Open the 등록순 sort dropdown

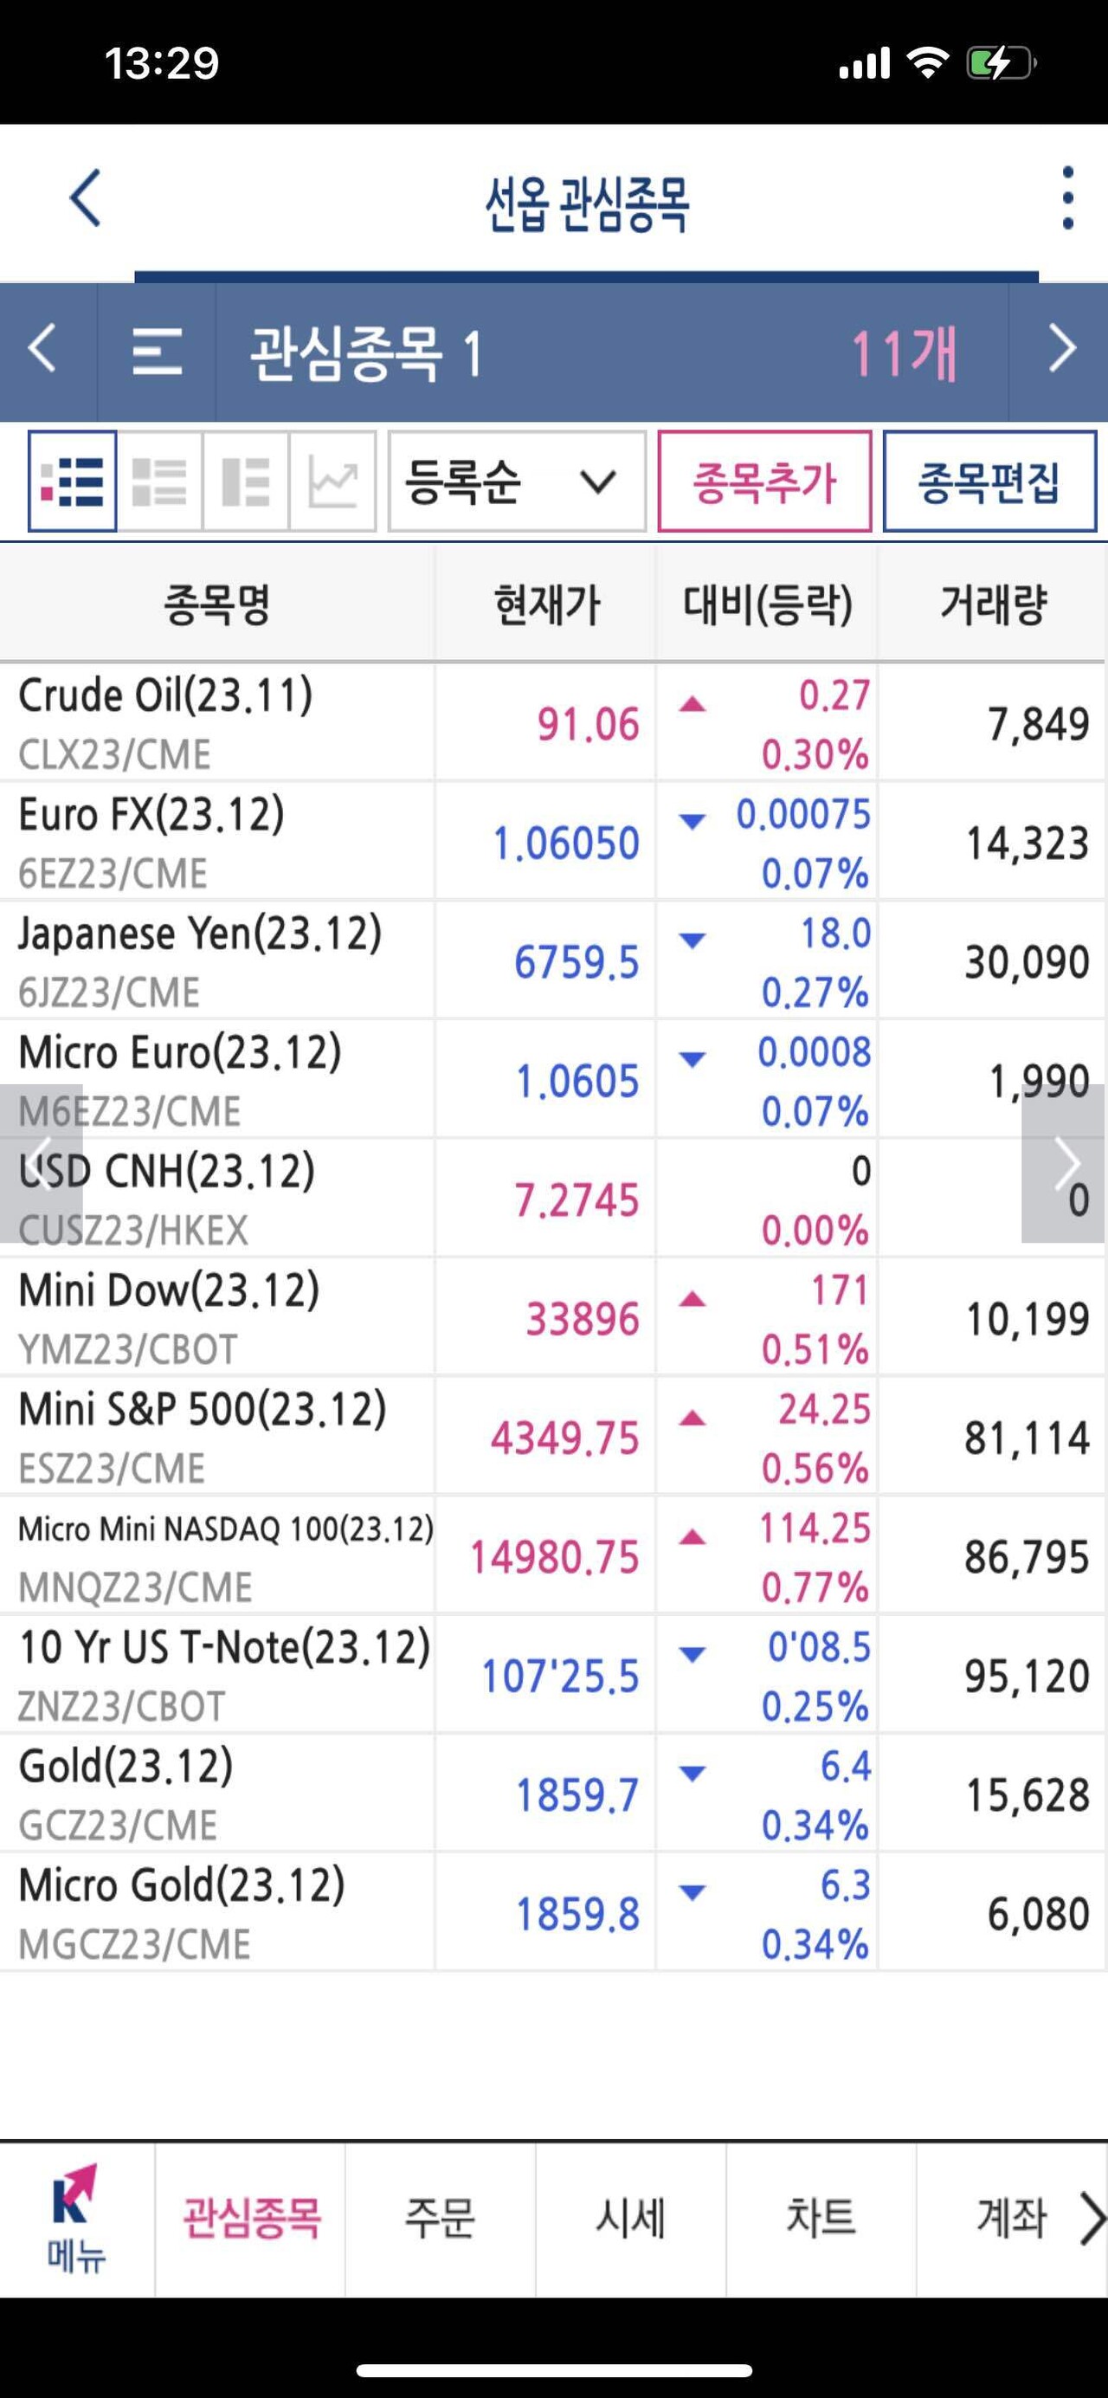[x=516, y=482]
